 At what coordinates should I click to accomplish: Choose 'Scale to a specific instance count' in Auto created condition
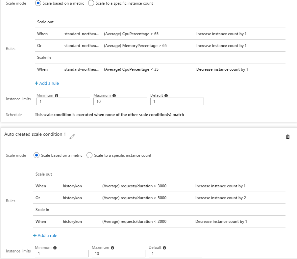(x=89, y=155)
